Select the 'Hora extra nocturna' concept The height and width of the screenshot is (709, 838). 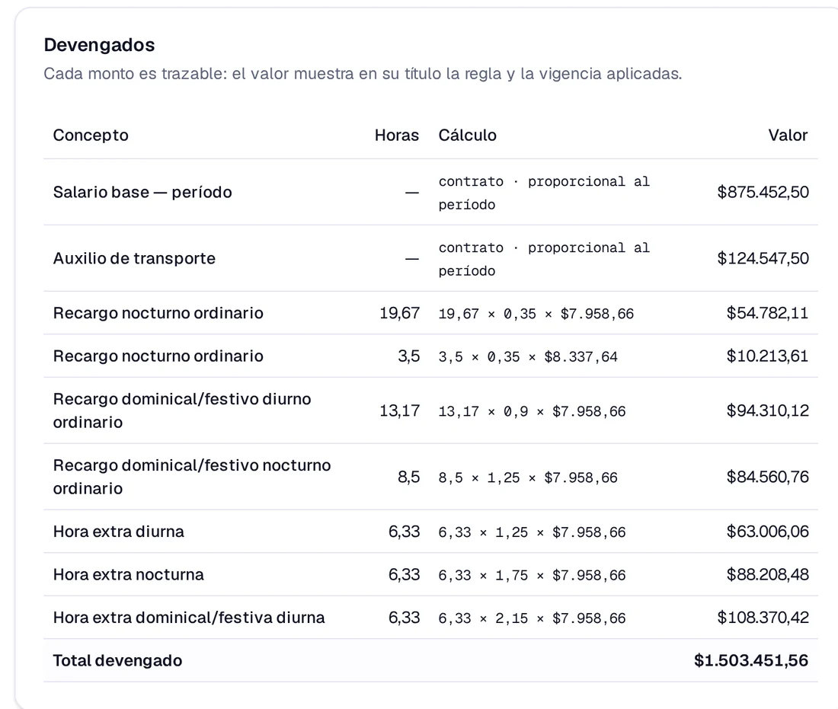tap(128, 575)
